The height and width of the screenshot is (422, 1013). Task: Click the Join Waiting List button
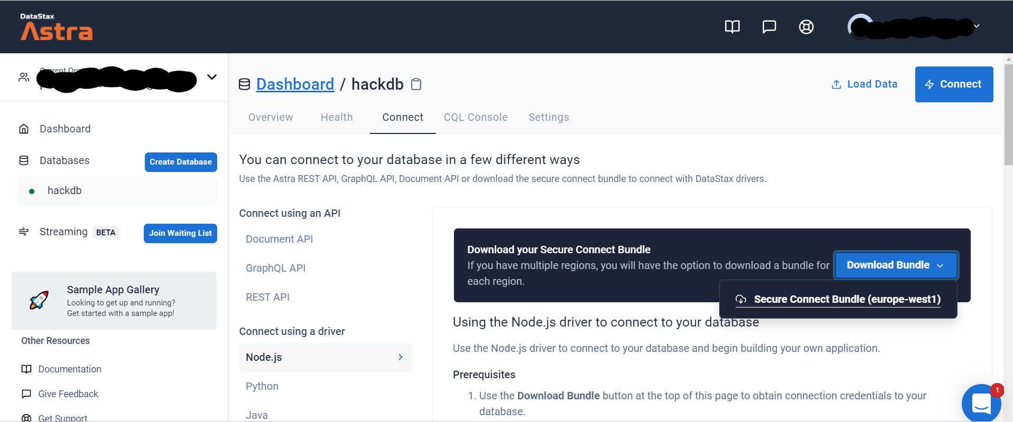click(180, 233)
